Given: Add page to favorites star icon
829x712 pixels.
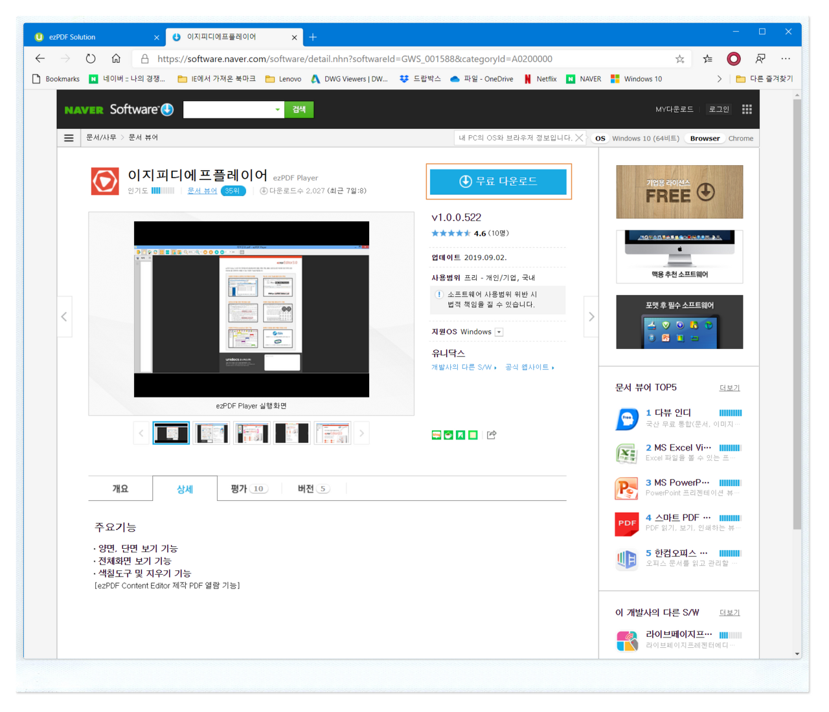Looking at the screenshot, I should [x=679, y=59].
